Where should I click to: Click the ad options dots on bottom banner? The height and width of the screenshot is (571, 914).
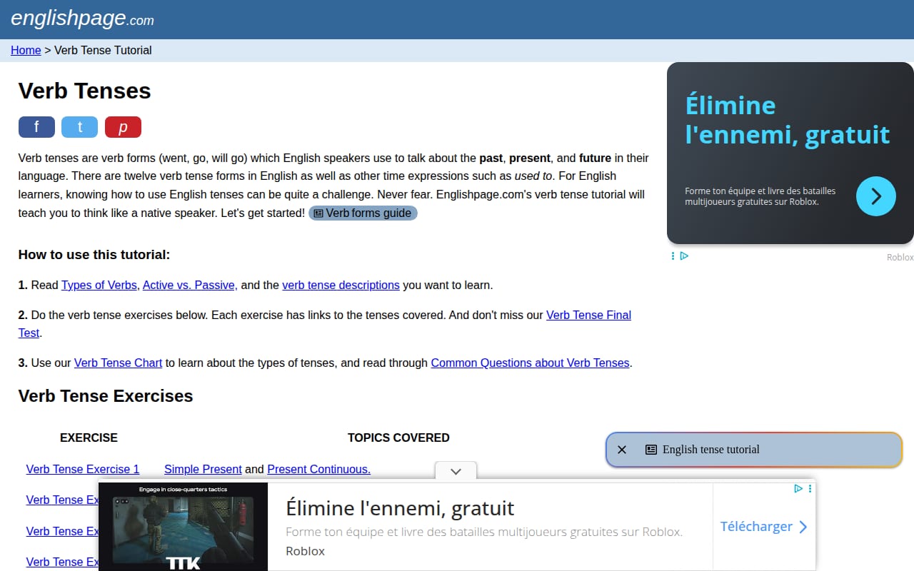click(x=810, y=489)
